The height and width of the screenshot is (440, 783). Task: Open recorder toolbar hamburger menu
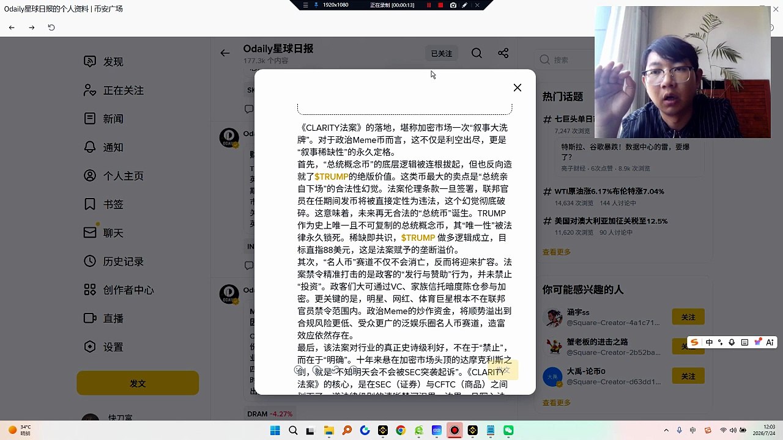tap(305, 5)
